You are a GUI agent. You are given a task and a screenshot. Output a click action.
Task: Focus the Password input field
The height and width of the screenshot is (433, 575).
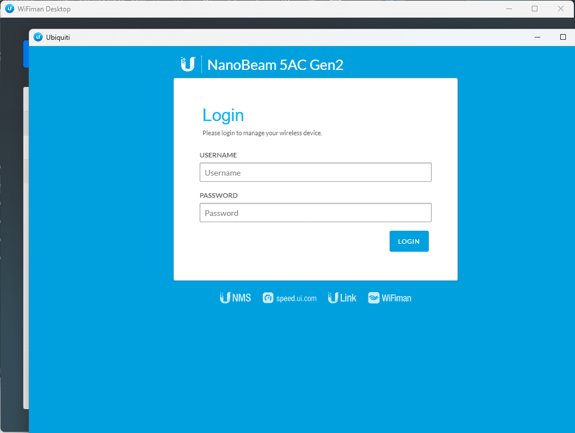tap(316, 213)
